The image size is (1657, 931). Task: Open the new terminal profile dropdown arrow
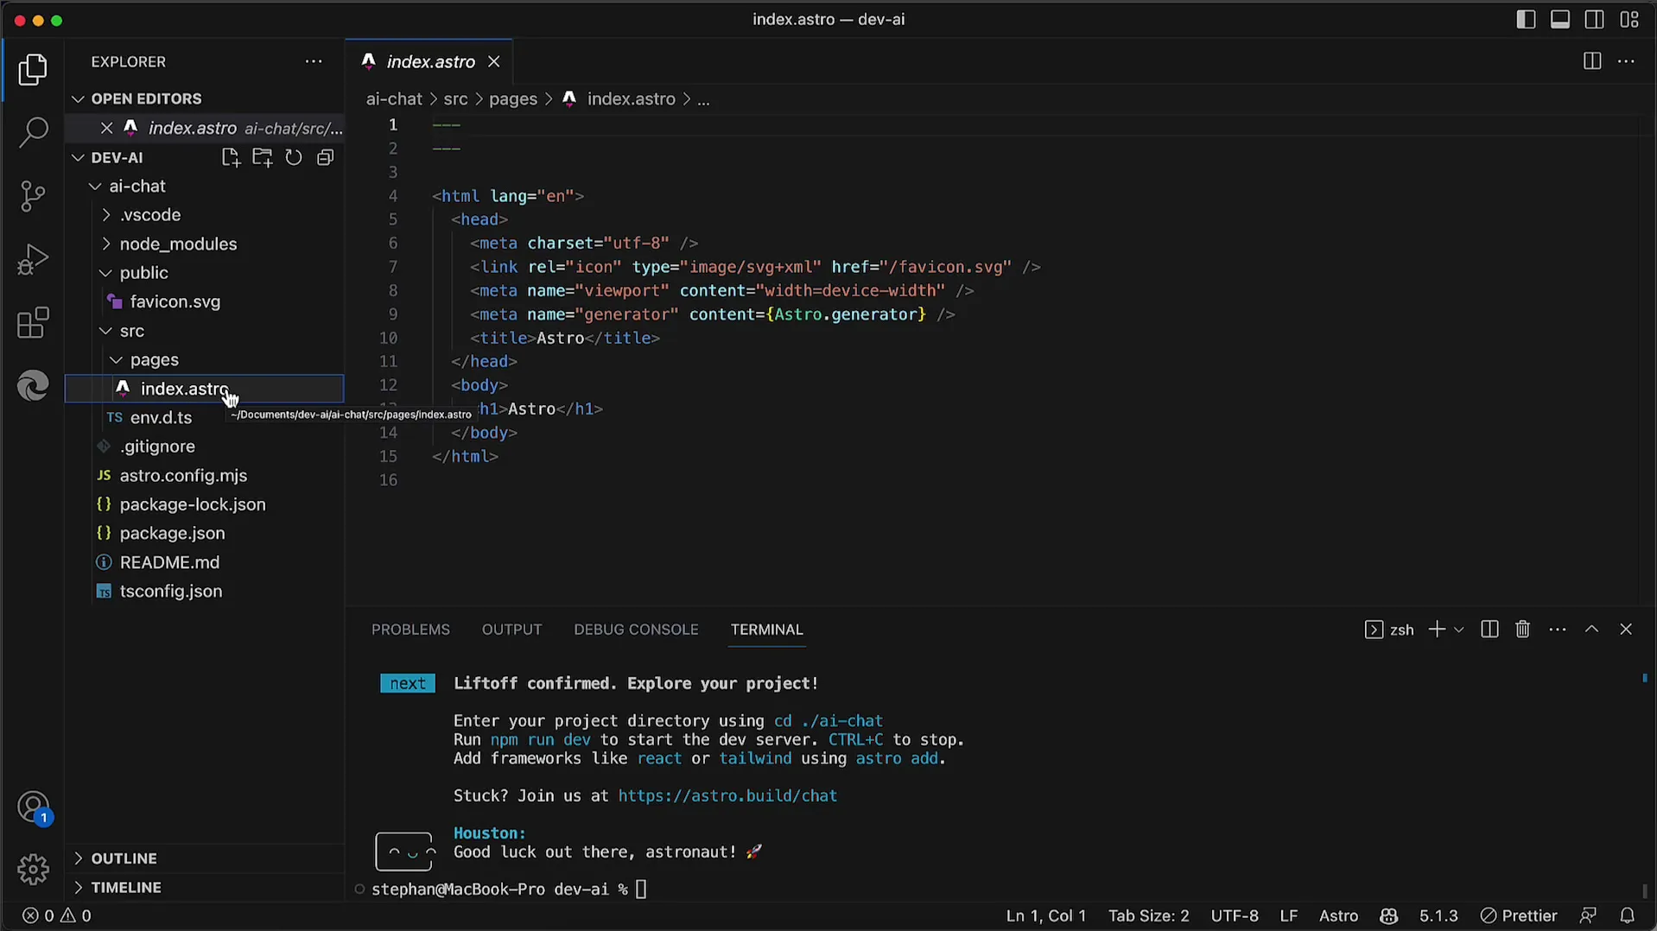(x=1459, y=630)
